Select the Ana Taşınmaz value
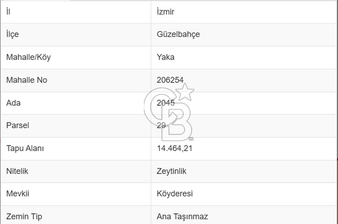 182,216
